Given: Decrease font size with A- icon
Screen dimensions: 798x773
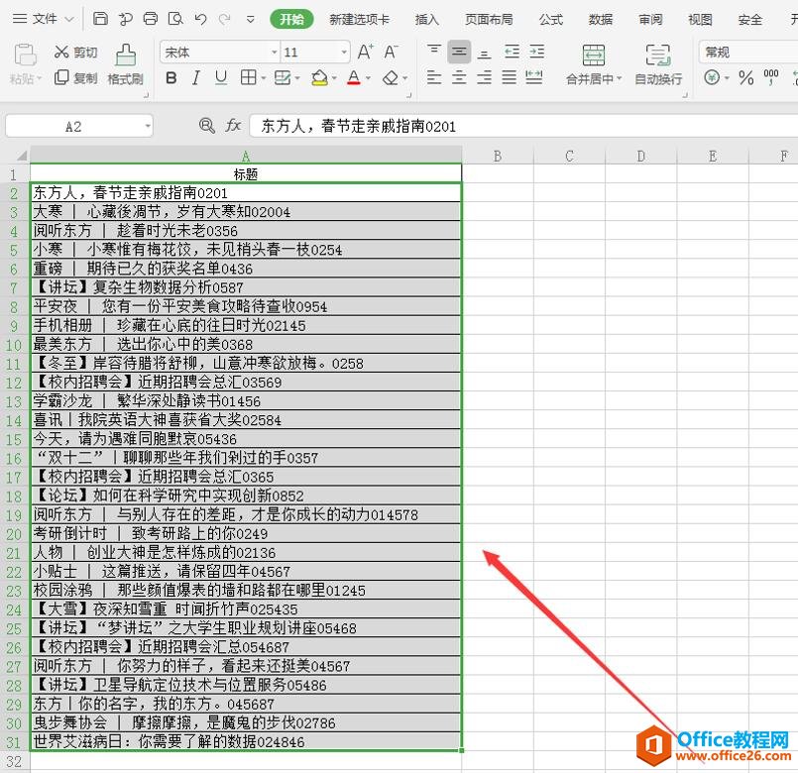Looking at the screenshot, I should coord(391,52).
